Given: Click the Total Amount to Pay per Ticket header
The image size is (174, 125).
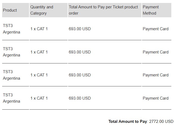Looking at the screenshot, I should (103, 10).
